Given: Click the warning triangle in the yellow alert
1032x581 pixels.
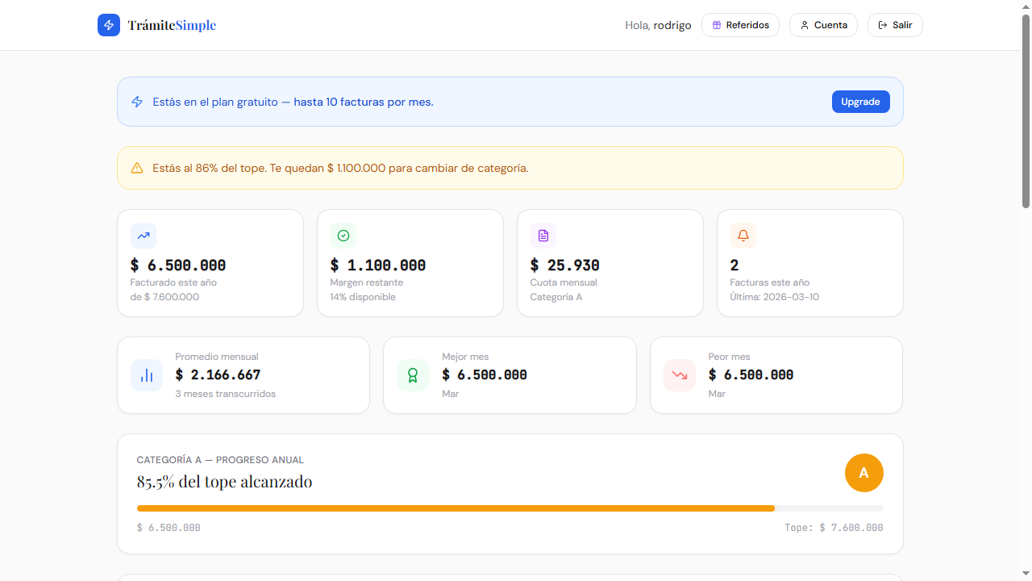Looking at the screenshot, I should [137, 168].
